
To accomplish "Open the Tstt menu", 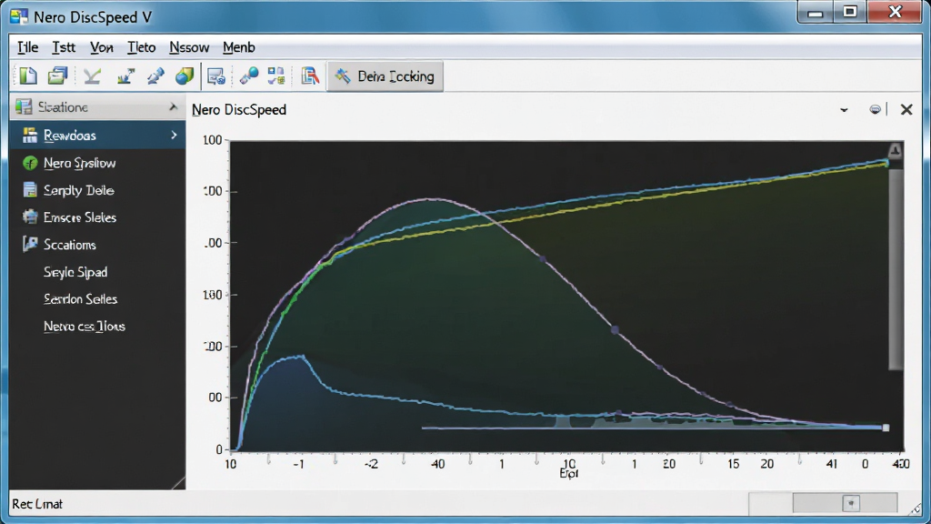I will [x=64, y=47].
